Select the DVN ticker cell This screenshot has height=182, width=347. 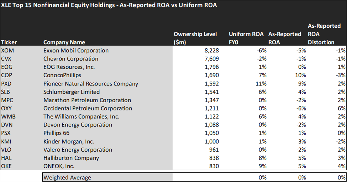coord(7,125)
